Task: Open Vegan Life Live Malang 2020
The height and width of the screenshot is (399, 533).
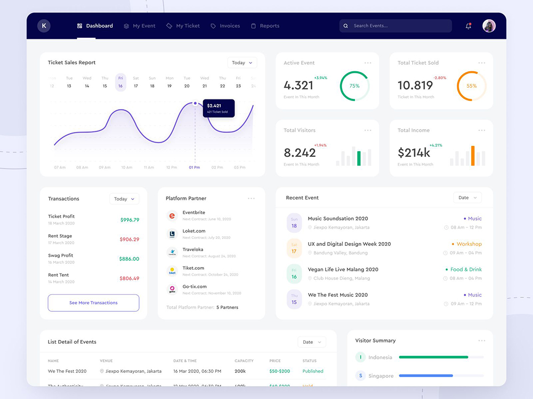Action: pyautogui.click(x=343, y=269)
